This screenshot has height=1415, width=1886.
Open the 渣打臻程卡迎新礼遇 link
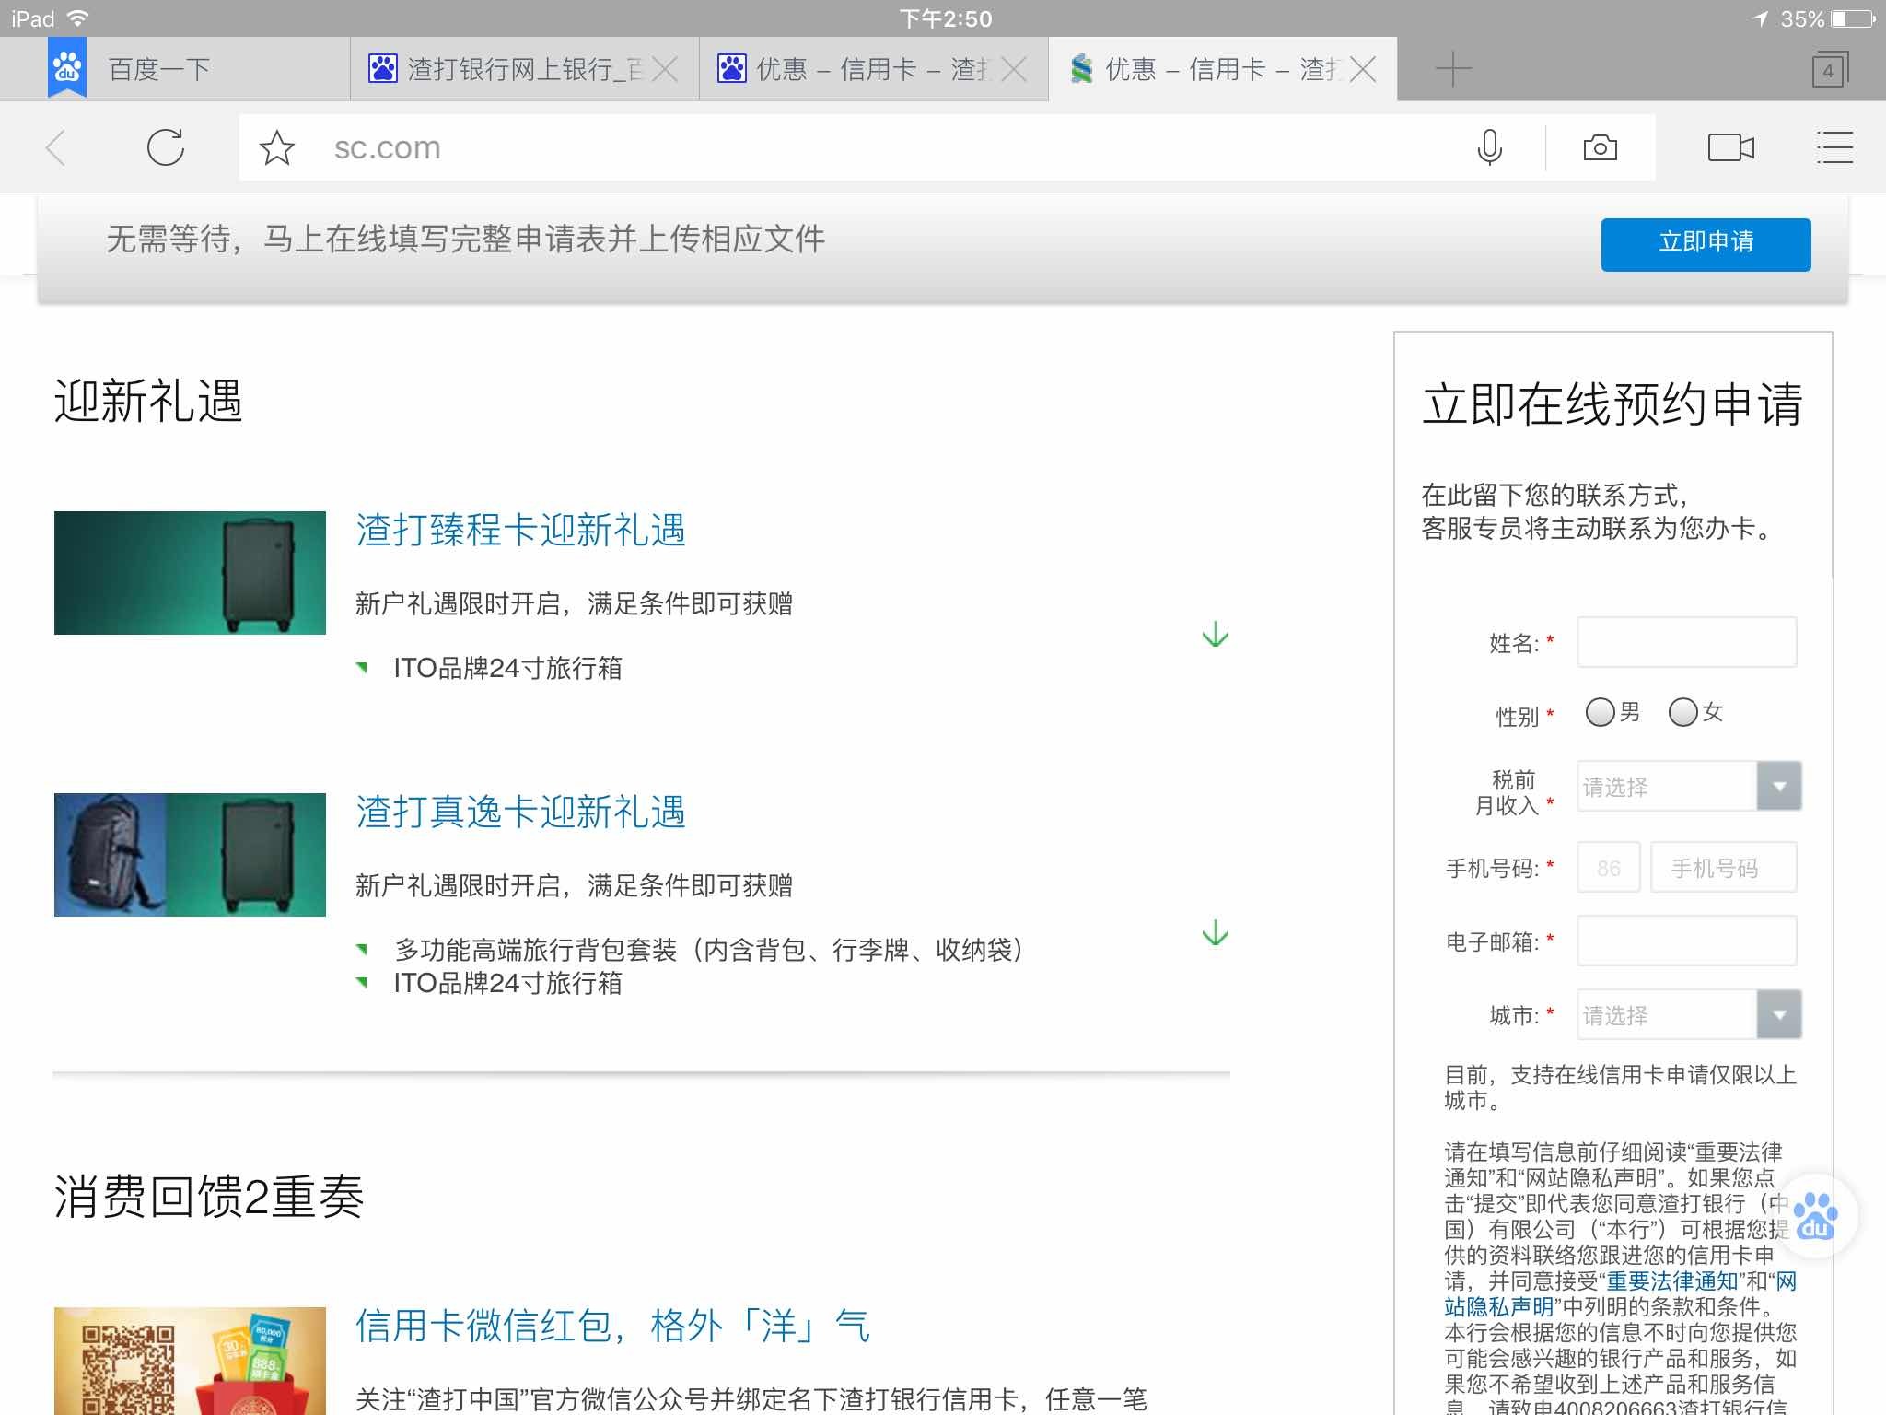pyautogui.click(x=520, y=531)
